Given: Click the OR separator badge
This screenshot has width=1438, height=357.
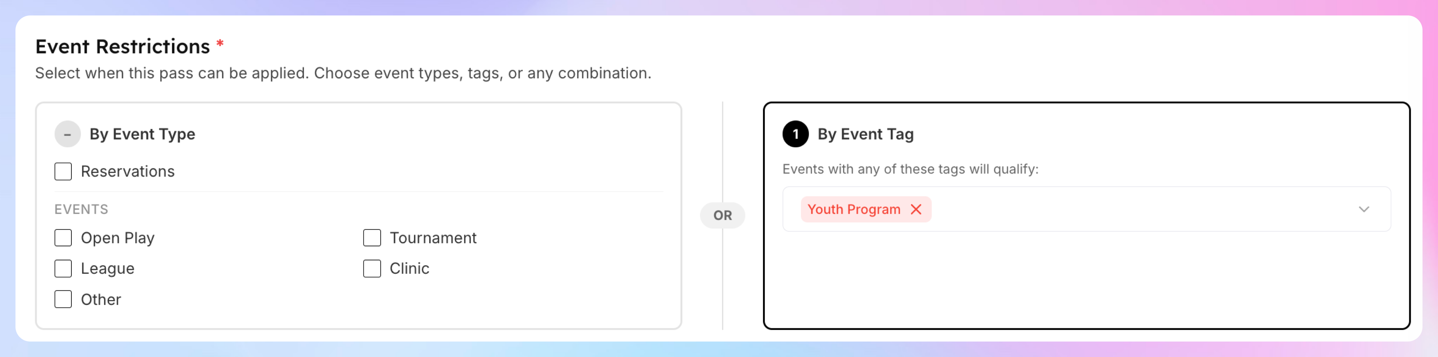Looking at the screenshot, I should click(x=723, y=215).
